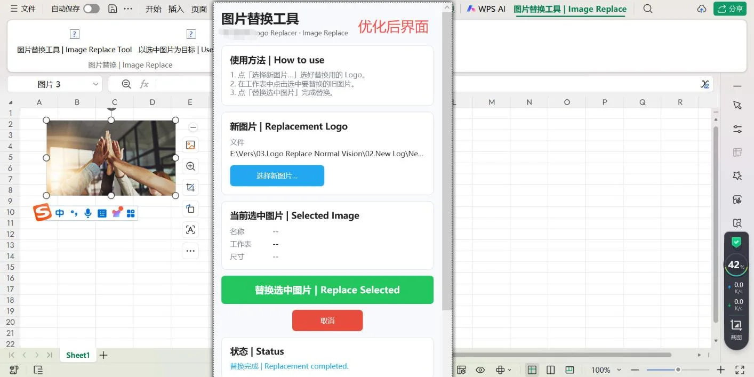Click the high-five hands picture in the sheet
The height and width of the screenshot is (377, 754).
[111, 158]
